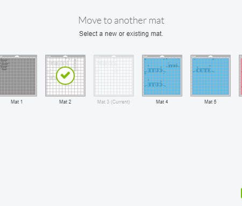
Task: Click the upper-right small design on Mat 4
Action: (173, 66)
